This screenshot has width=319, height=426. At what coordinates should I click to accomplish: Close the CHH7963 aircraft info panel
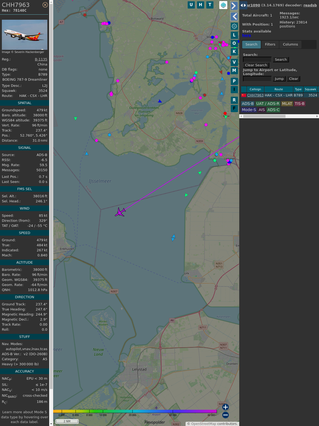point(45,5)
